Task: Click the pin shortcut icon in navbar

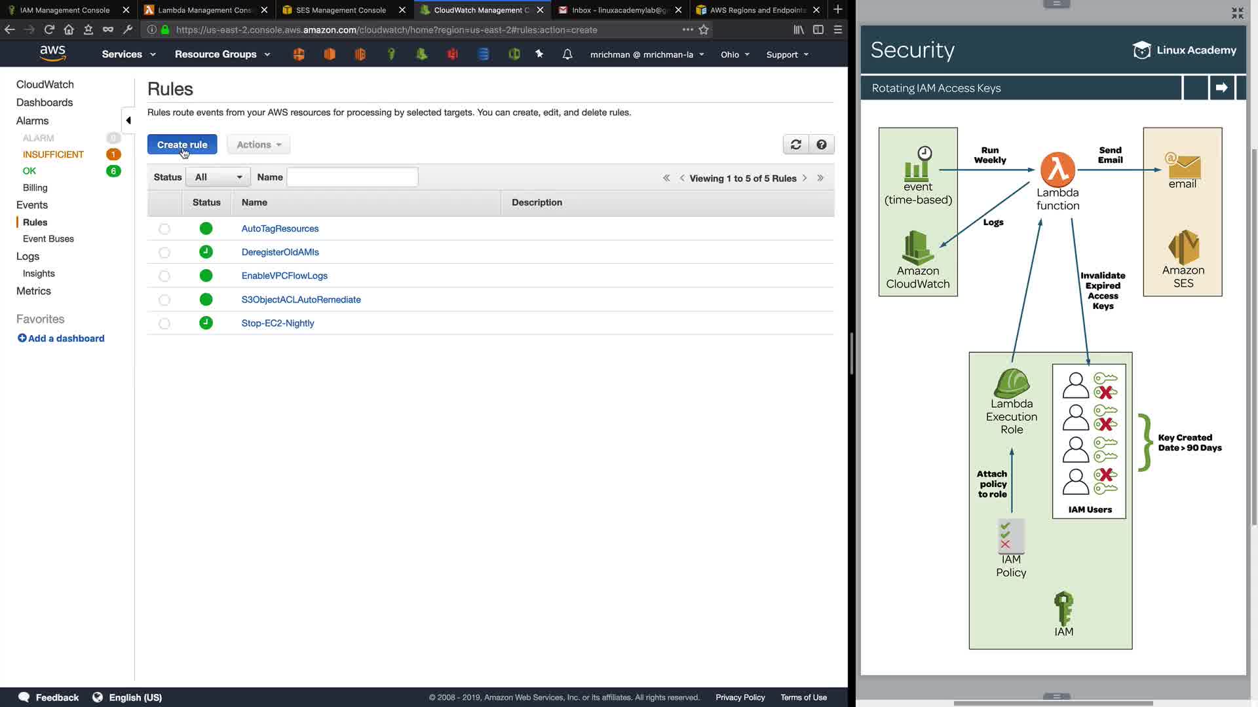Action: coord(539,54)
